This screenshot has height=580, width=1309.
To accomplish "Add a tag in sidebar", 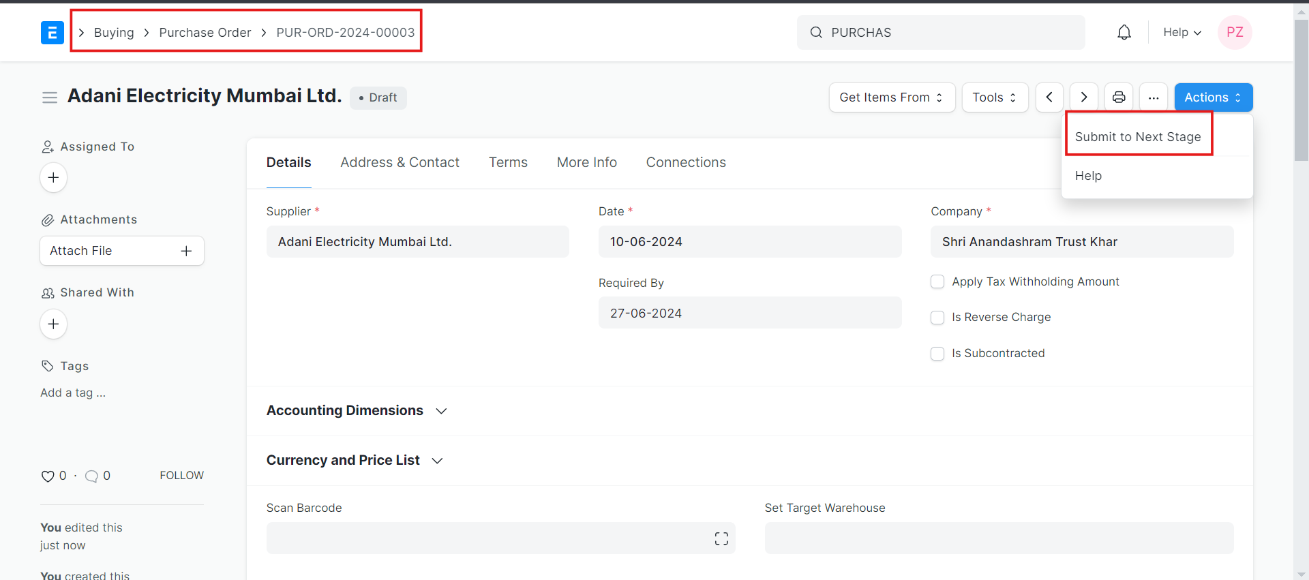I will (73, 393).
